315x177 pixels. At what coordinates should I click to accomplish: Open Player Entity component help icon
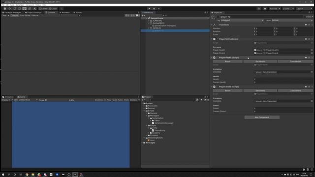(306, 39)
